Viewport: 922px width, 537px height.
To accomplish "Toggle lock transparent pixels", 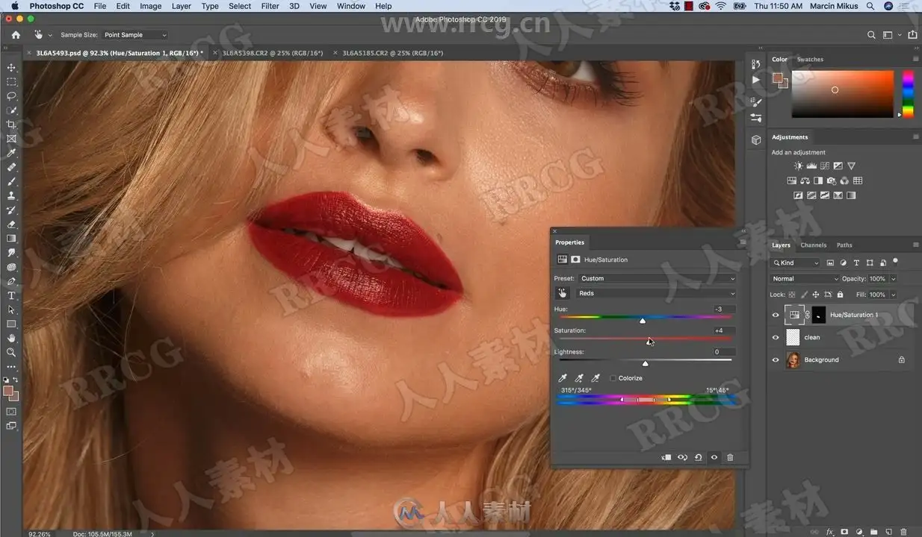I will (792, 295).
